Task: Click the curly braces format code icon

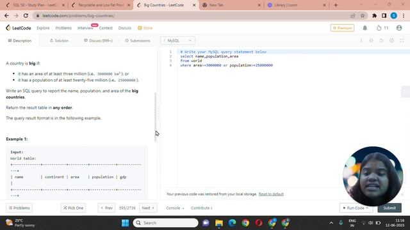Action: pyautogui.click(x=371, y=41)
